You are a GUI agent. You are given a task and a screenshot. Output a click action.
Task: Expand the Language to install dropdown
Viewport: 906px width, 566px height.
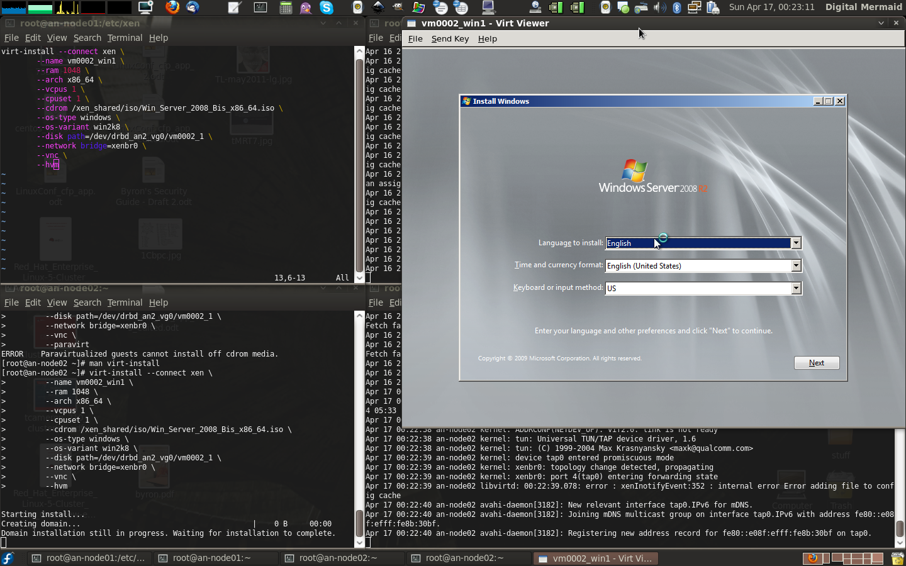[796, 243]
